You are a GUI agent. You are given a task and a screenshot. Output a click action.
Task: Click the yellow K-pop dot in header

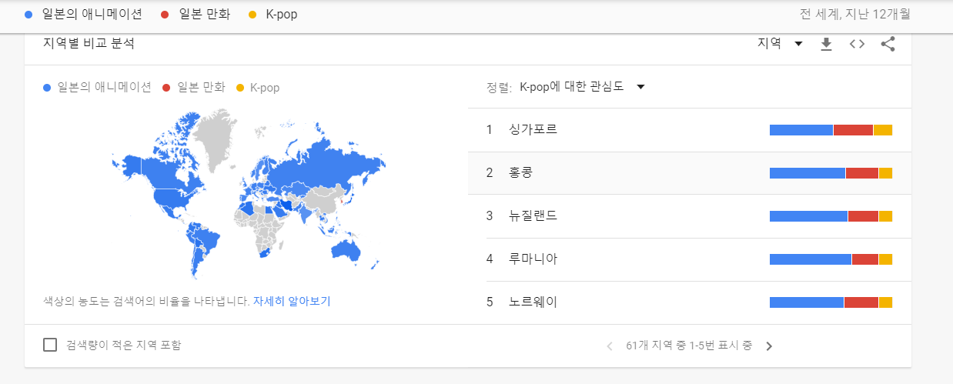pyautogui.click(x=252, y=14)
